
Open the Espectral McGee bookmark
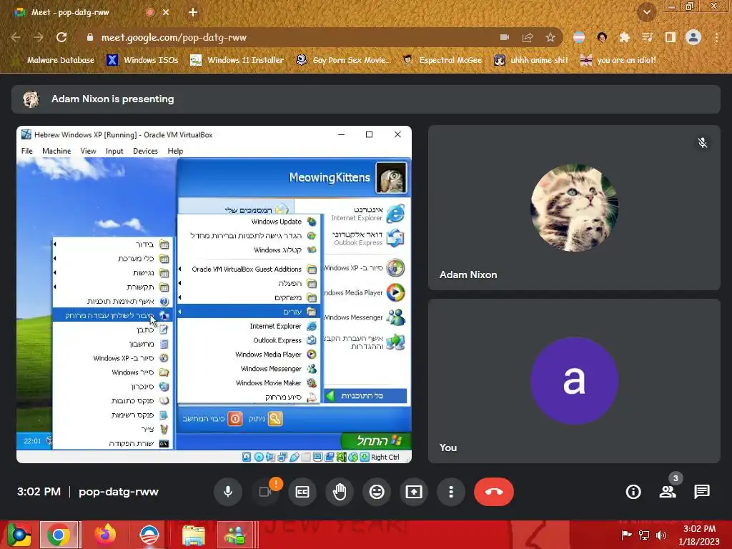[x=442, y=60]
